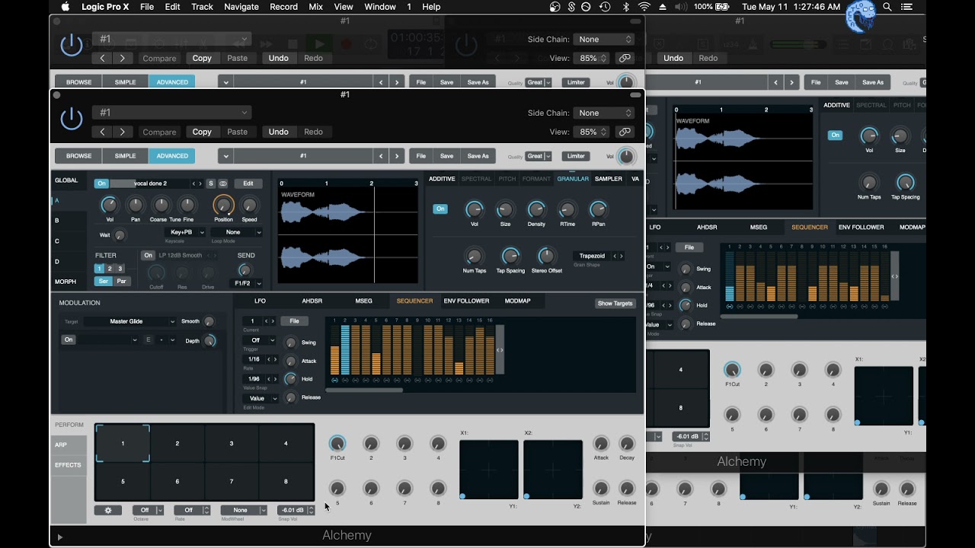Toggle the granular On button
Screen dimensions: 975x548
point(440,209)
